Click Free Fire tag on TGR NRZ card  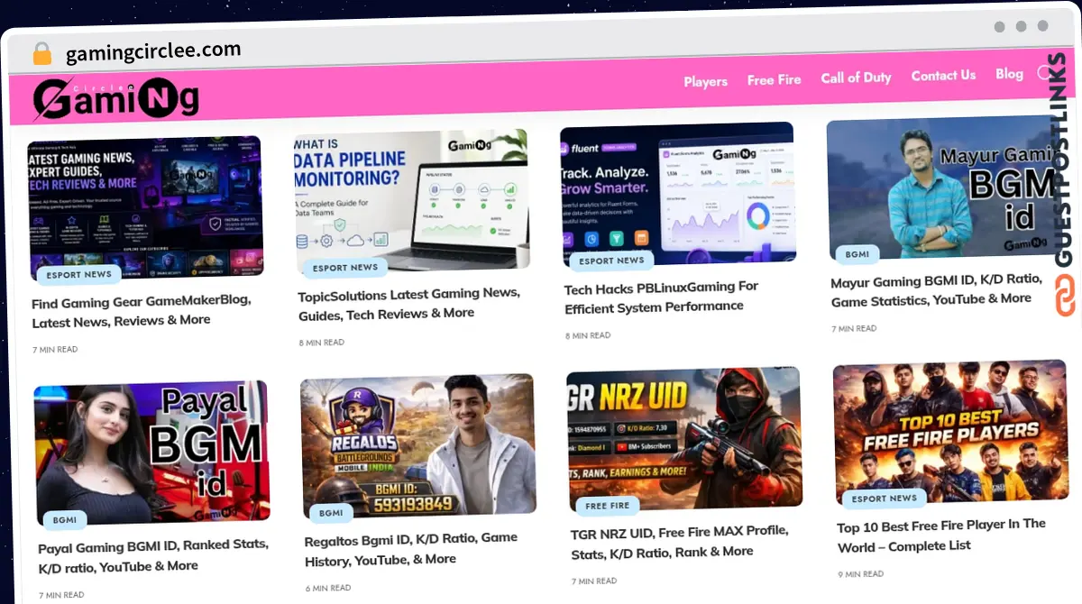608,506
